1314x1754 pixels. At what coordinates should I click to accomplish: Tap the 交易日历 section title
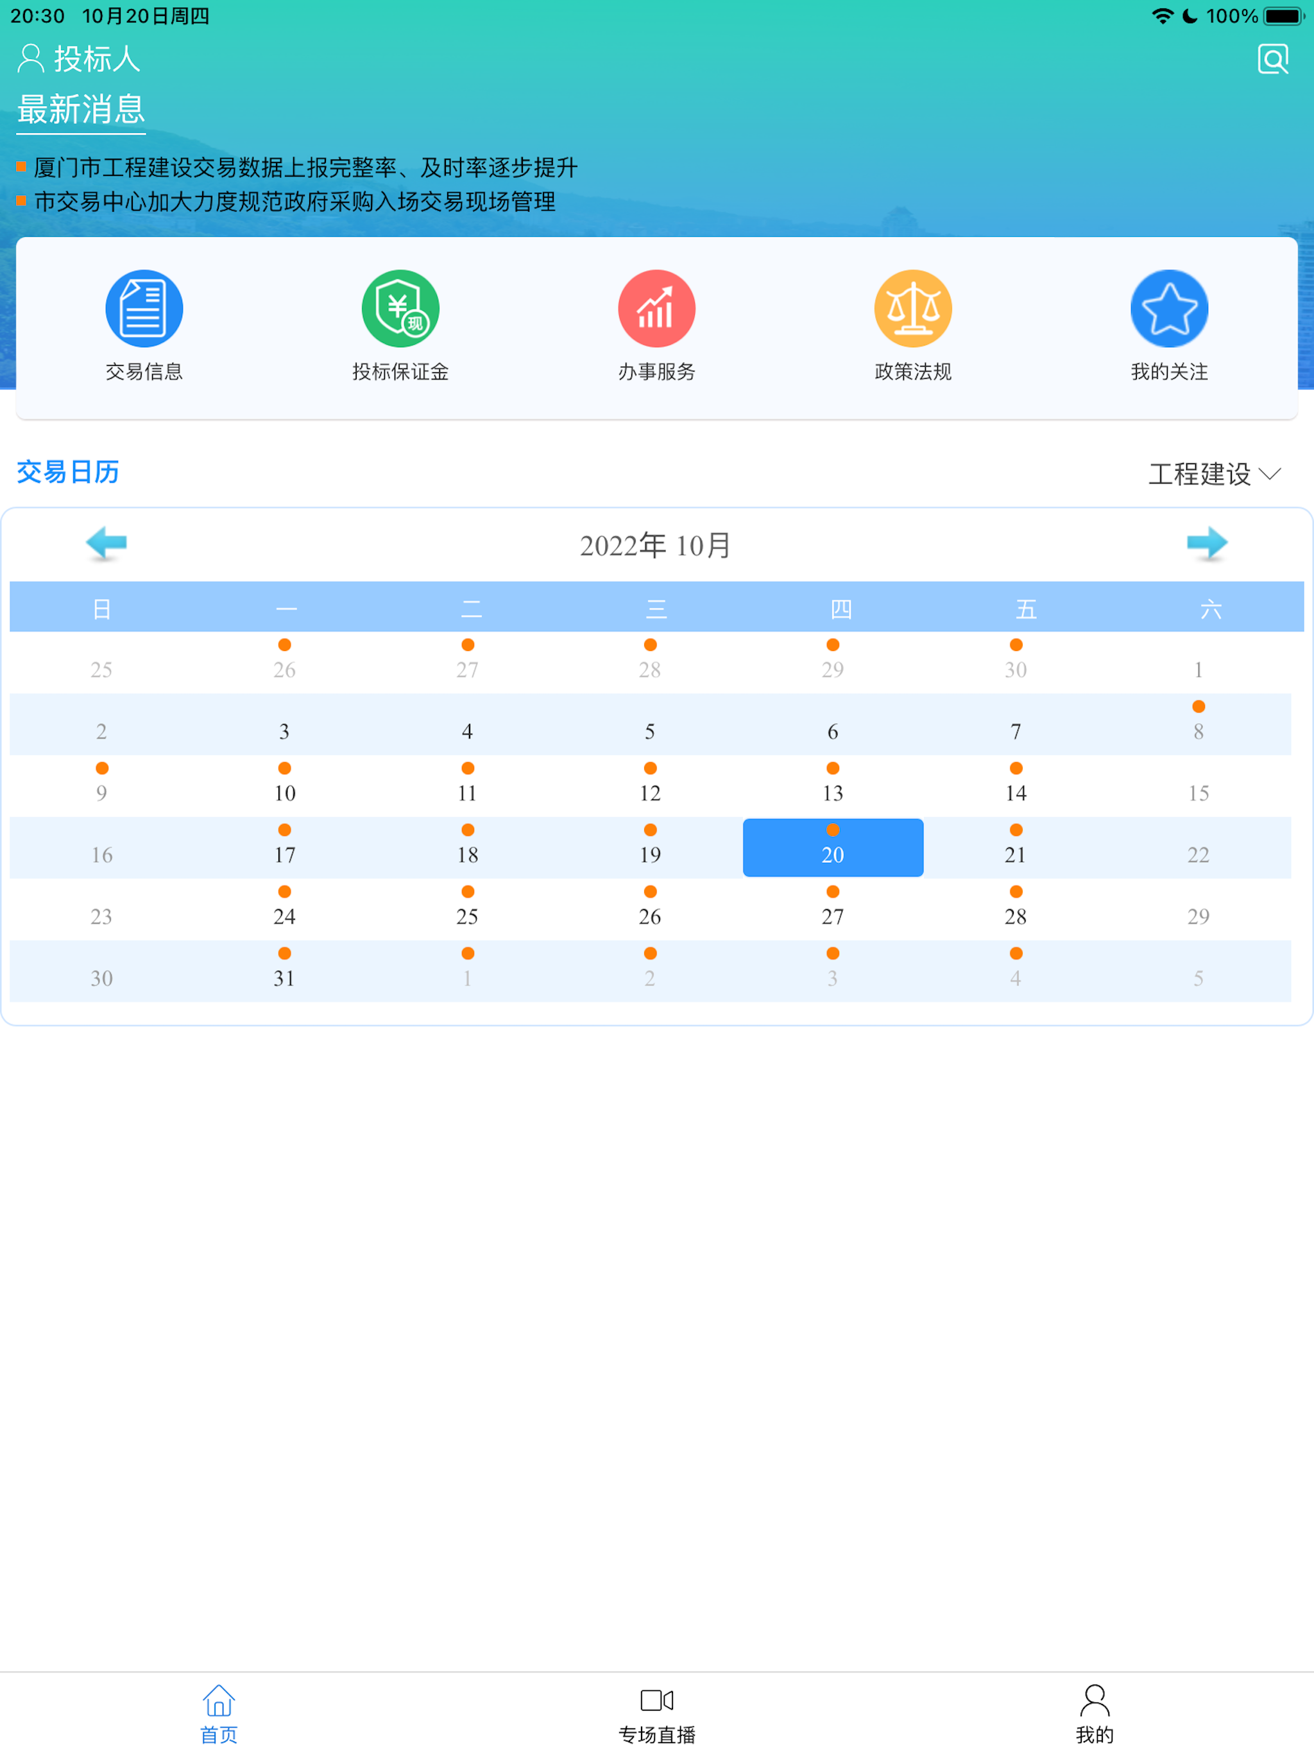click(x=68, y=472)
